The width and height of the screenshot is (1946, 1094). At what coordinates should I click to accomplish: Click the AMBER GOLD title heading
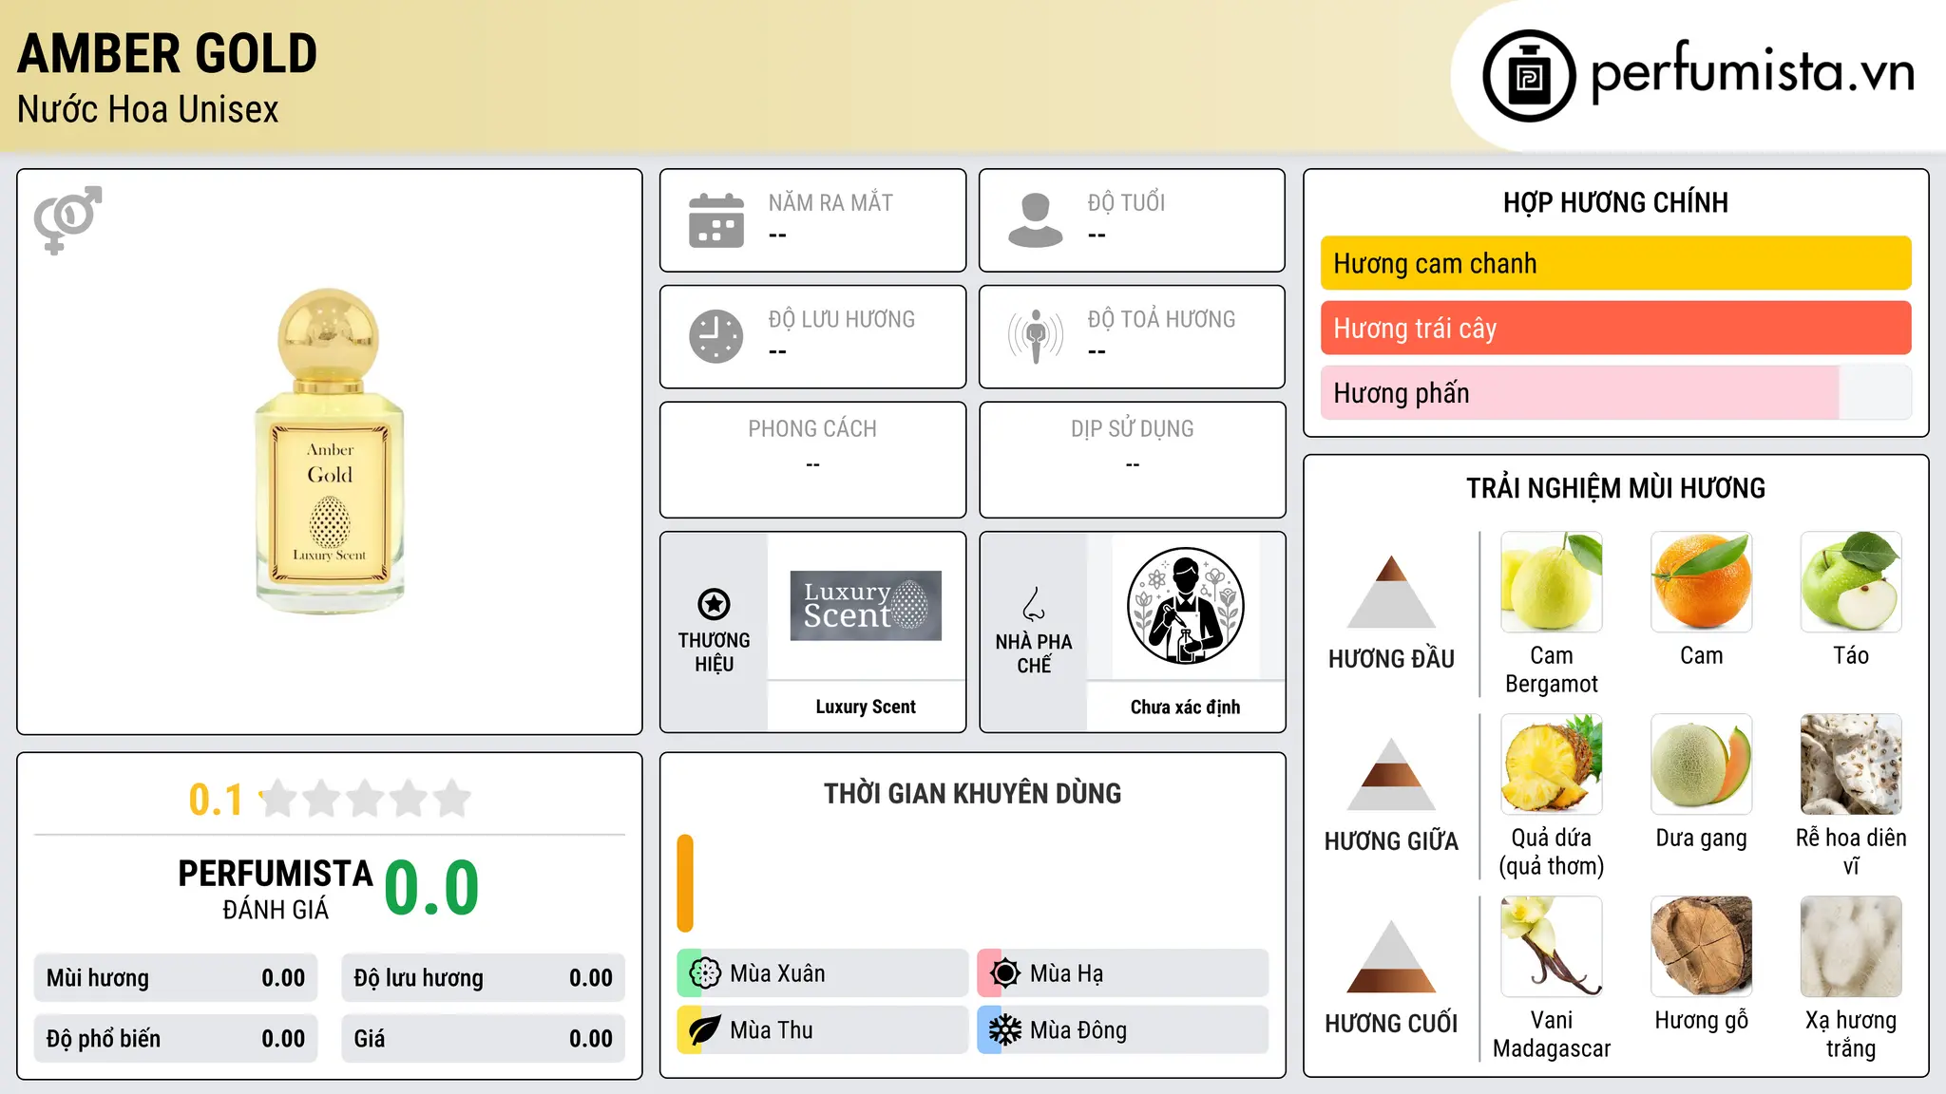pos(167,54)
